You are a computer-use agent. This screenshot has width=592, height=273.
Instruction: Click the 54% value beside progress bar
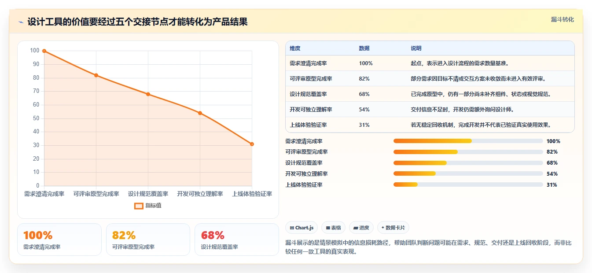[552, 174]
